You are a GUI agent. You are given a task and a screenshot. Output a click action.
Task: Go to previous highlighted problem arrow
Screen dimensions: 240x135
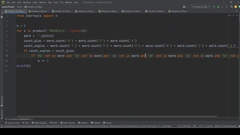pos(234,16)
